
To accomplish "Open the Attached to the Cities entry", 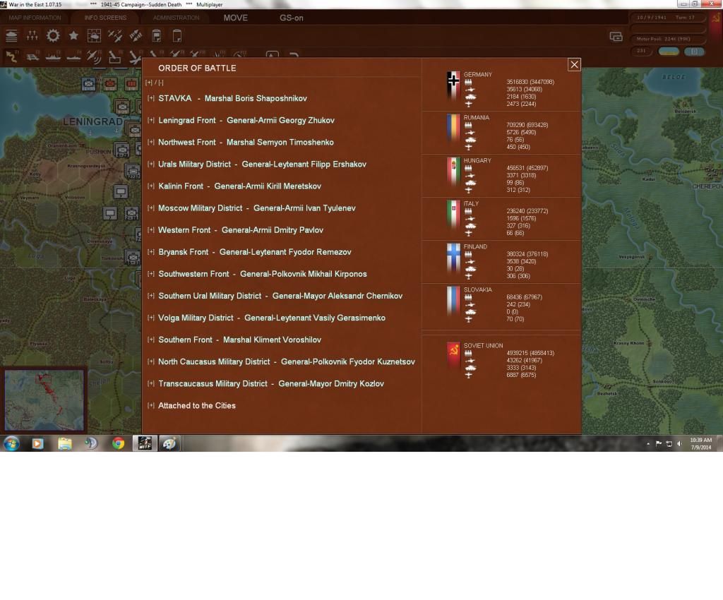I will tap(197, 406).
